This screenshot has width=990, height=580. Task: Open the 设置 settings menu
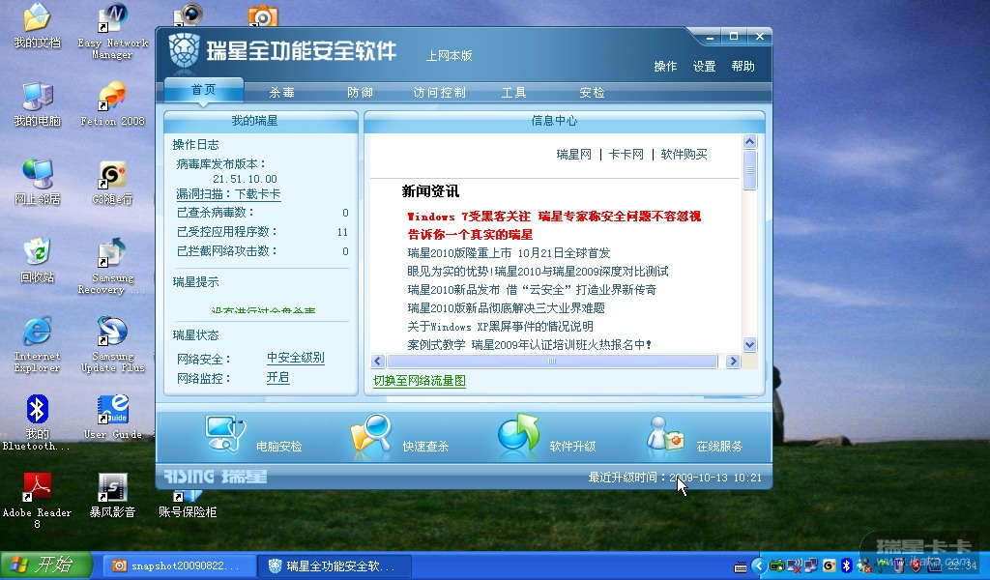(x=704, y=67)
